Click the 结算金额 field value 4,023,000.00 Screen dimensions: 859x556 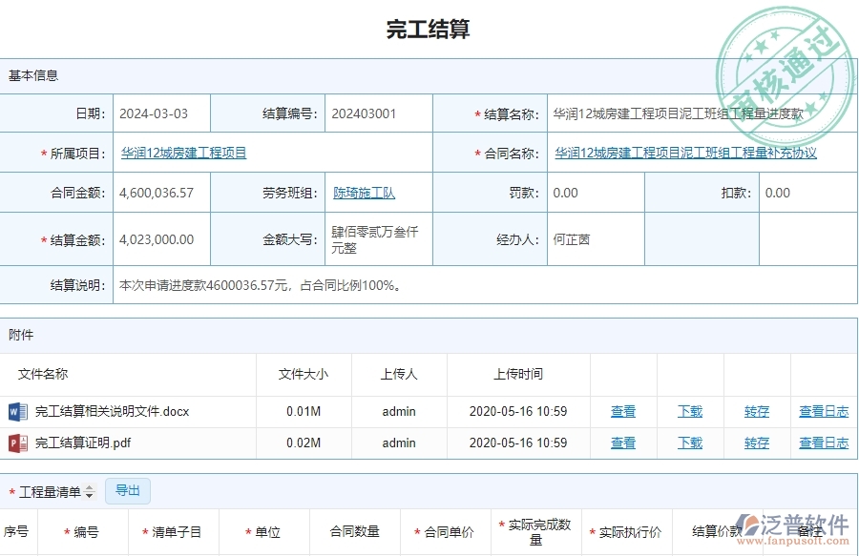tap(157, 240)
